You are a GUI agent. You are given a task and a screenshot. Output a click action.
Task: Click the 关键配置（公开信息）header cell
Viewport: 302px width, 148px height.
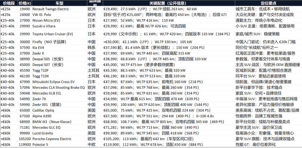point(168,3)
